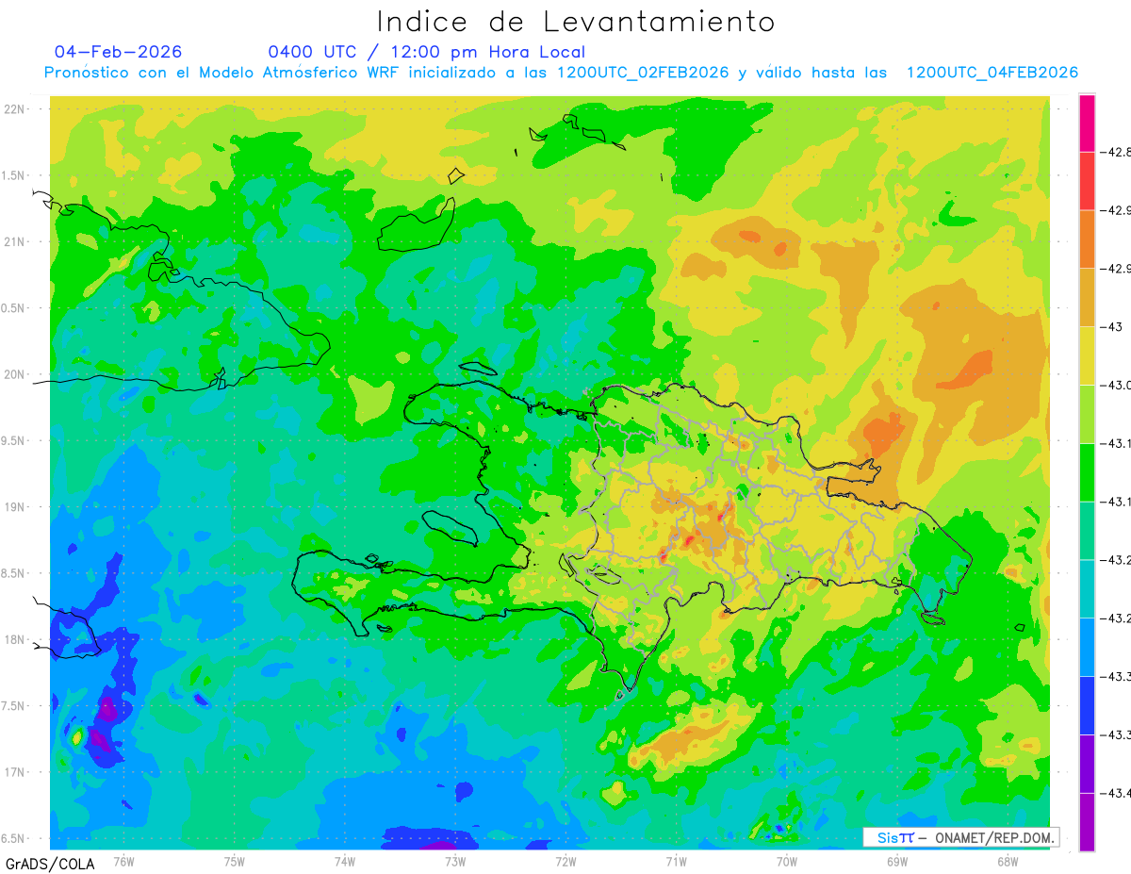This screenshot has width=1131, height=874.
Task: Click the -43.4 legend value
Action: click(x=1117, y=793)
